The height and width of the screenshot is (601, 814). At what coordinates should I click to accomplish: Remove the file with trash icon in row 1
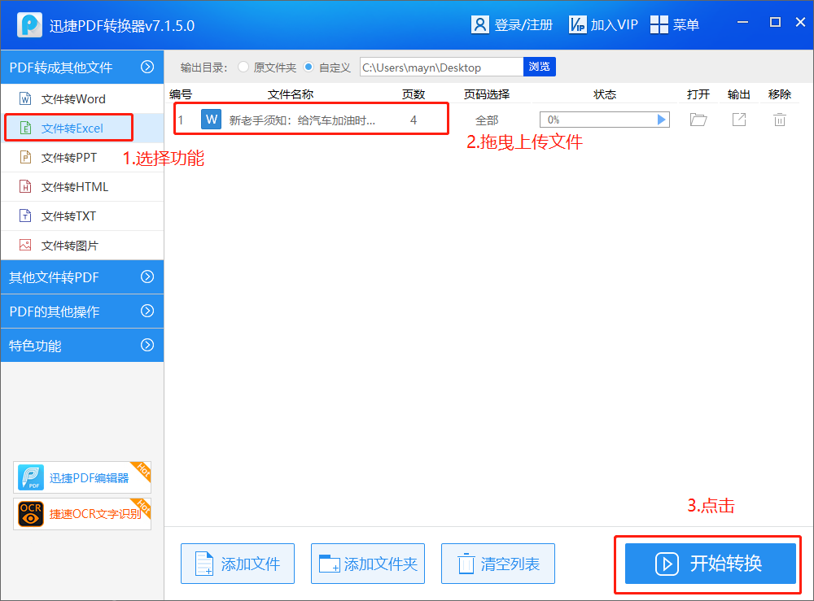pyautogui.click(x=779, y=120)
